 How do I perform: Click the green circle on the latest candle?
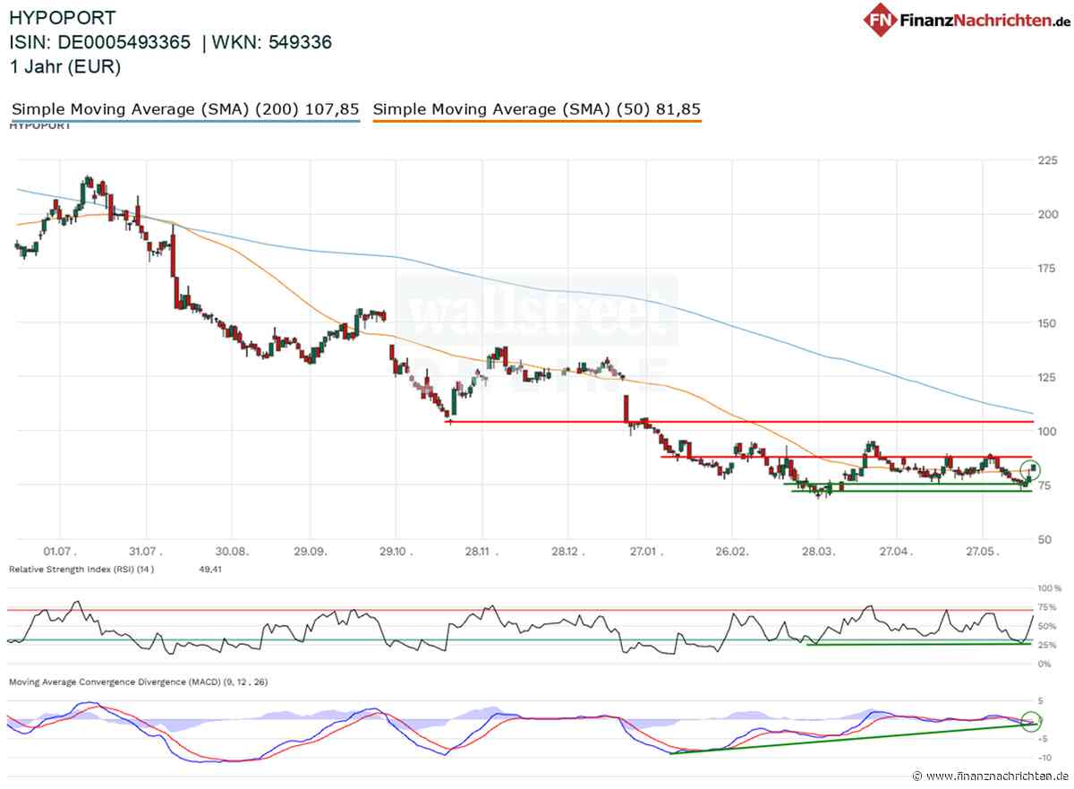tap(1030, 470)
